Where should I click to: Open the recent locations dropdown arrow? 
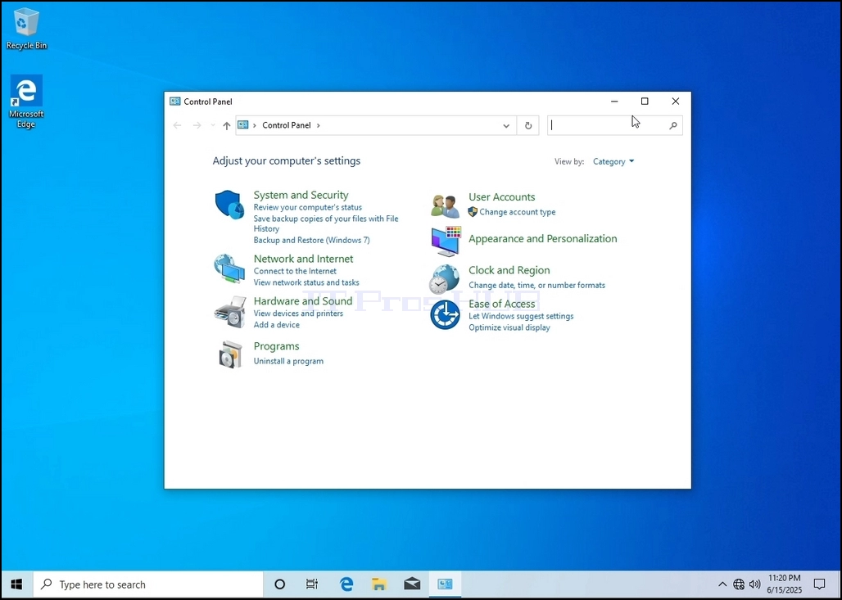tap(213, 125)
